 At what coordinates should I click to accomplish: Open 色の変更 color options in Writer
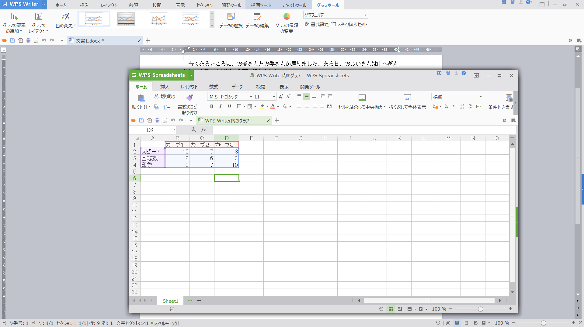pyautogui.click(x=65, y=20)
